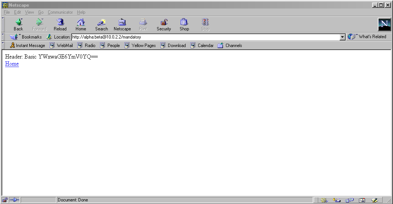393x204 pixels.
Task: Open the Composer icon in status bar
Action: coord(374,200)
